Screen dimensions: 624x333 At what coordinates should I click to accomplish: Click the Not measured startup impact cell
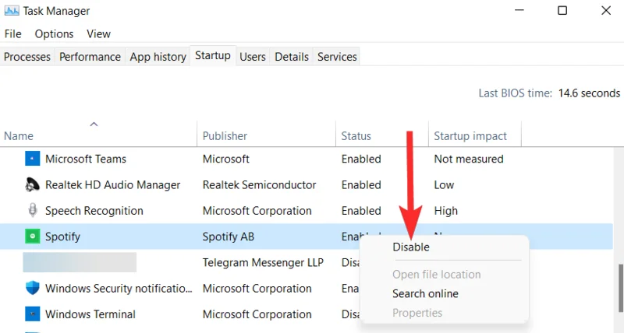point(469,159)
